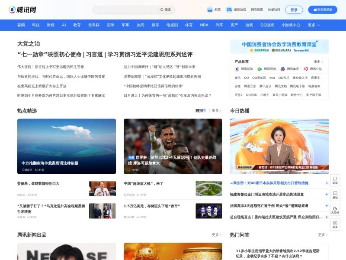Click the 安装电脑版 button
Viewport: 346px width, 260px height.
(x=323, y=10)
